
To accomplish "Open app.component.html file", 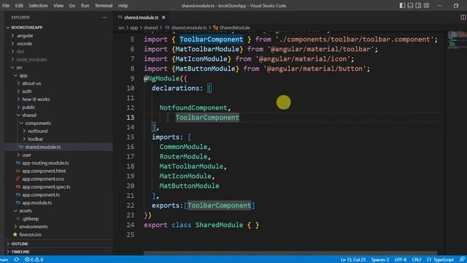I will (x=44, y=171).
